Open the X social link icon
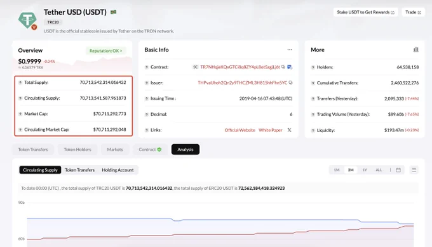Screen dimensions: 432x247 coord(289,130)
